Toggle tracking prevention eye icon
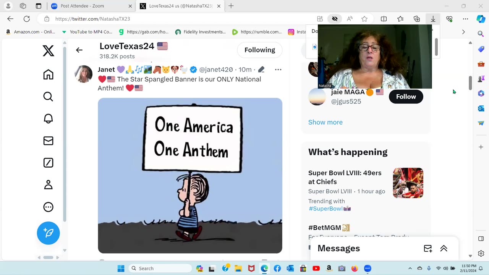The height and width of the screenshot is (275, 489). tap(335, 19)
